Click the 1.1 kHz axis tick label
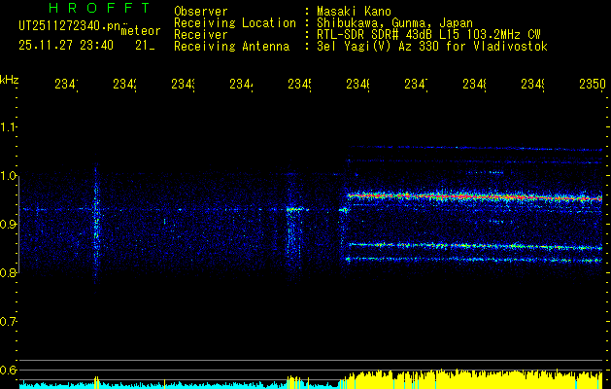The height and width of the screenshot is (389, 611). 8,127
